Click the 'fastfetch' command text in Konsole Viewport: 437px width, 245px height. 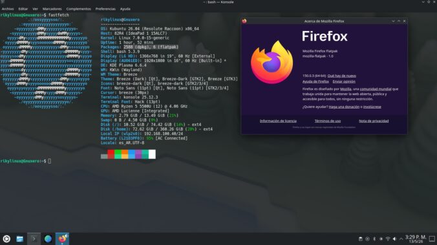59,15
